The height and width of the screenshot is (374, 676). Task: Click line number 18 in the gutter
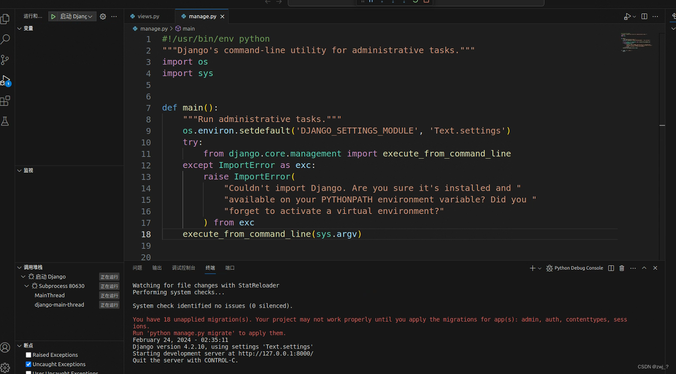146,234
